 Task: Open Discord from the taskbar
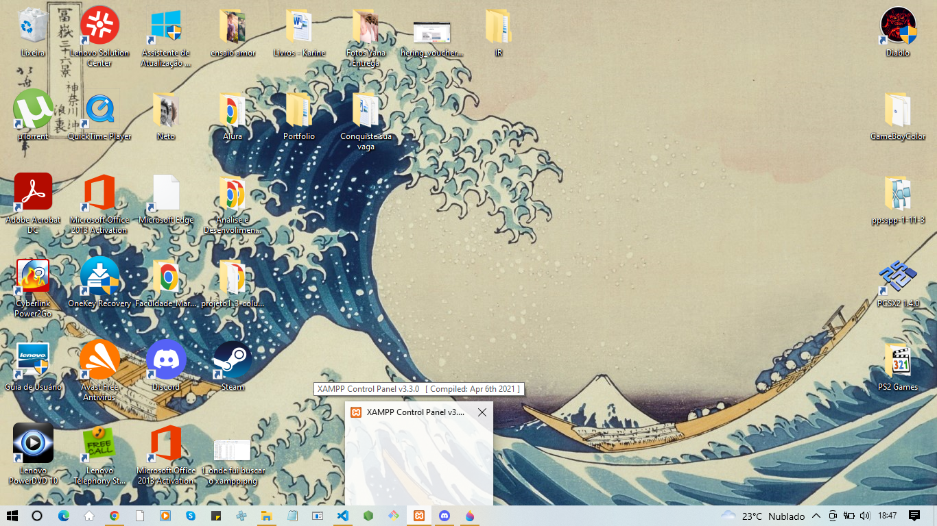pos(444,516)
